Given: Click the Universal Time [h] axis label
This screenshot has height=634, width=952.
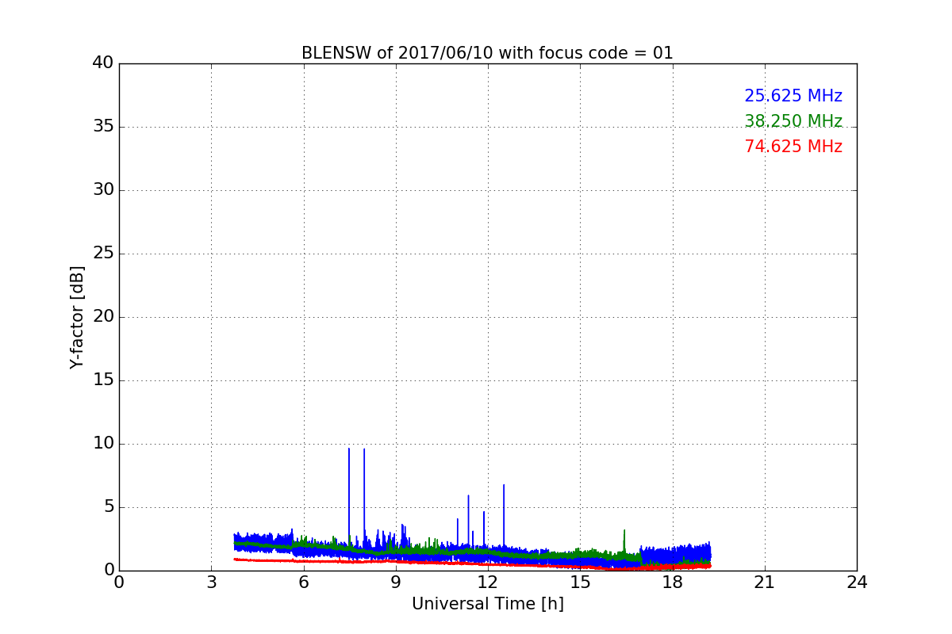Looking at the screenshot, I should (x=488, y=604).
